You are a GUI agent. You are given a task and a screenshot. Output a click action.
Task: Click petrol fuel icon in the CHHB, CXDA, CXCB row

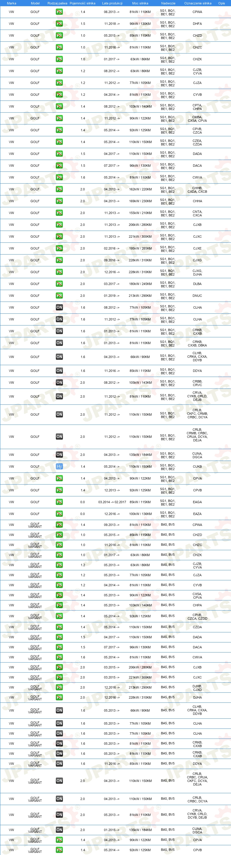(59, 189)
